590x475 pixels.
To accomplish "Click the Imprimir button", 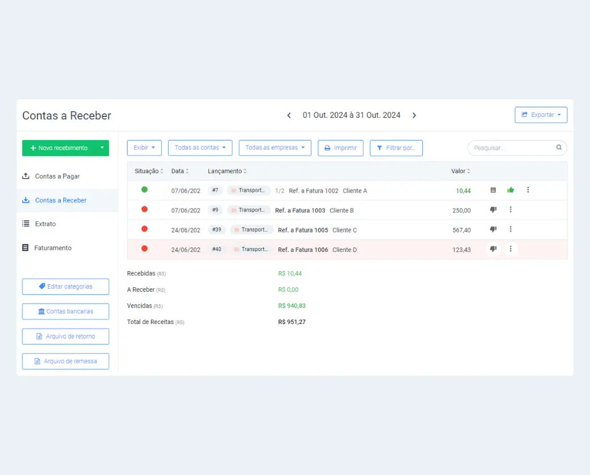I will 340,148.
